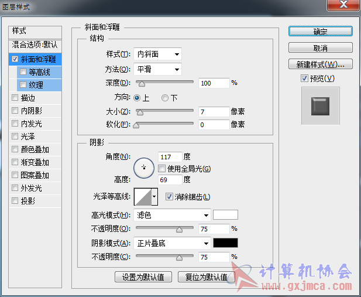Open the black shadow color swatch

tap(225, 243)
